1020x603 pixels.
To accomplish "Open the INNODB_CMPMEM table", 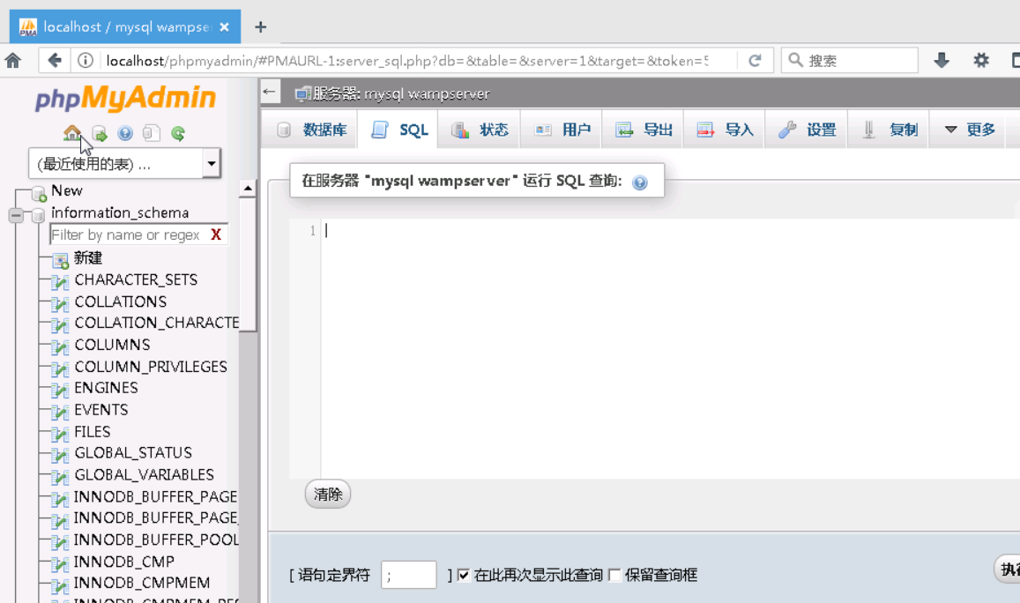I will pyautogui.click(x=142, y=583).
